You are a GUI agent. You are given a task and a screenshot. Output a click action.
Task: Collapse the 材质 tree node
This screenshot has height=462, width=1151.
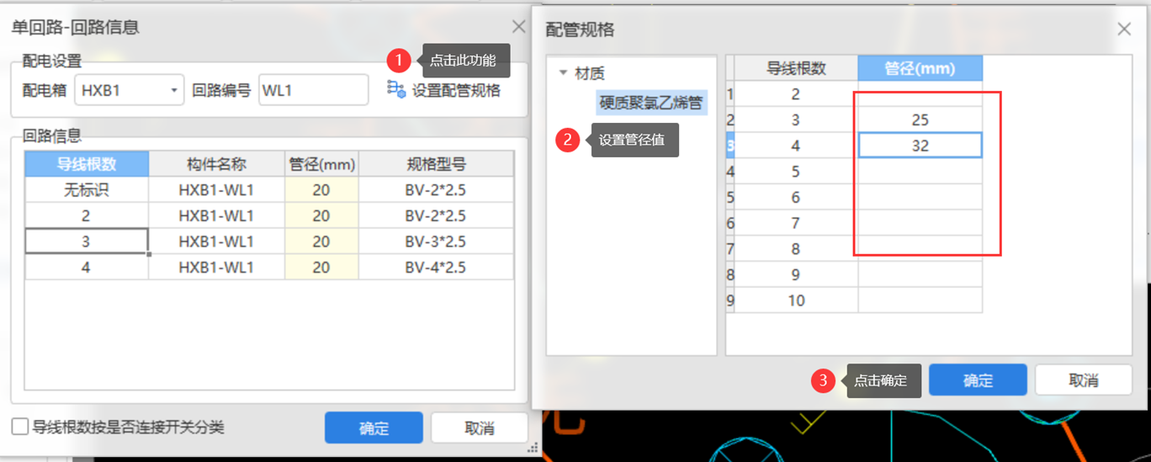point(563,73)
